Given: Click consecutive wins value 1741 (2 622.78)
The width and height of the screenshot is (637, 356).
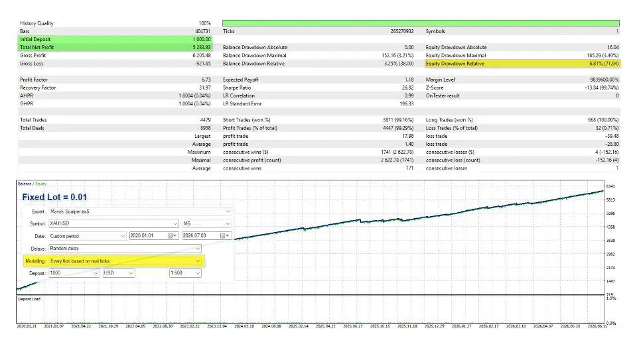Looking at the screenshot, I should [x=397, y=152].
